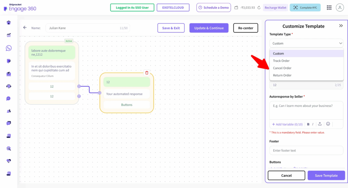Refresh the wallet balance icon
The width and height of the screenshot is (348, 188).
259,7
